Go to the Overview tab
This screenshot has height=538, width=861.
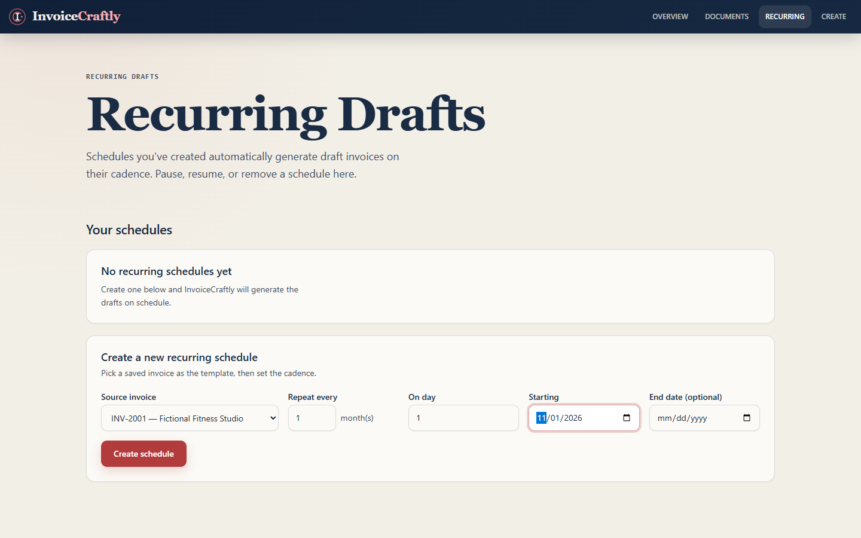click(670, 17)
